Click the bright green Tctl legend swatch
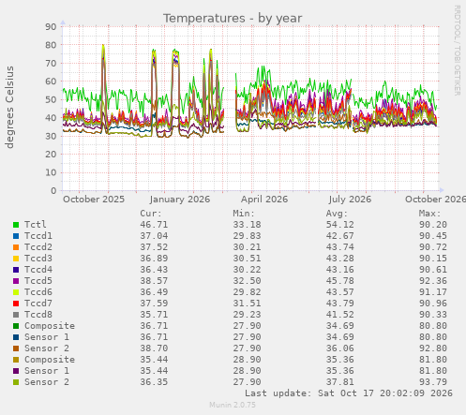The height and width of the screenshot is (415, 466). [x=16, y=225]
